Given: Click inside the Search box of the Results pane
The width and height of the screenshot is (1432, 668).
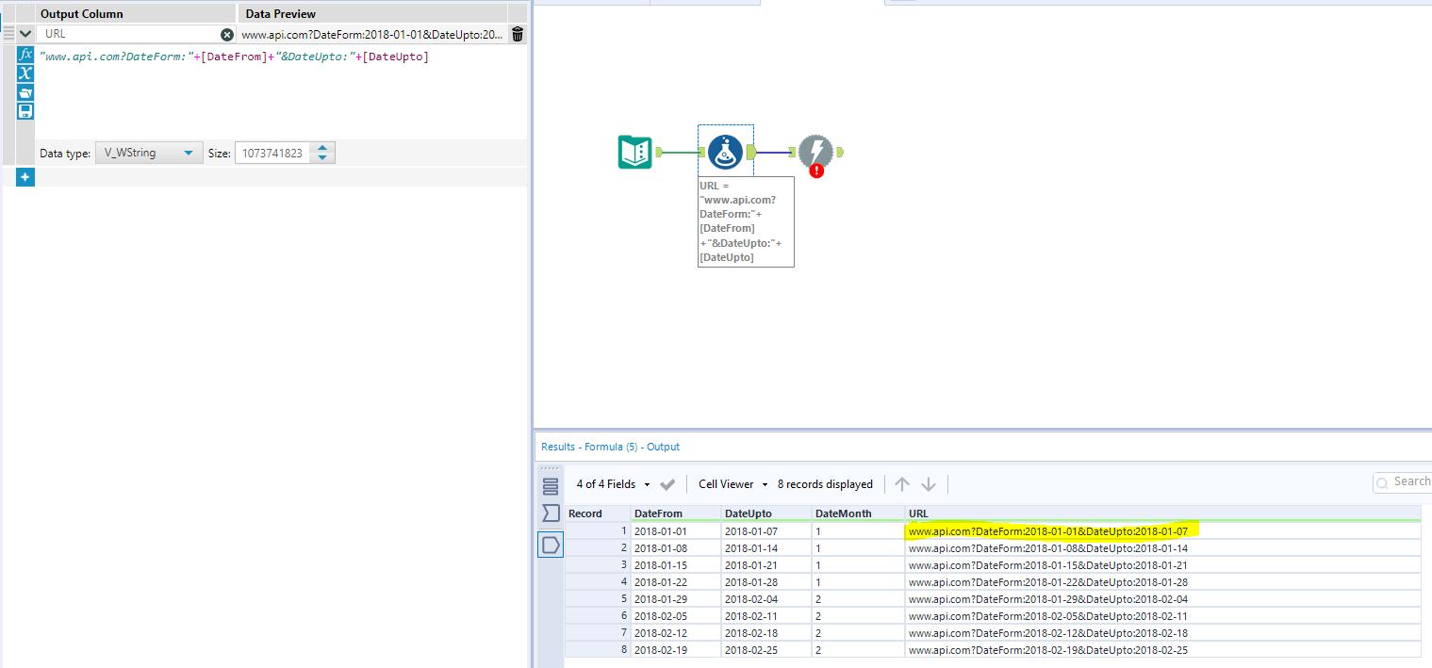Looking at the screenshot, I should tap(1409, 481).
